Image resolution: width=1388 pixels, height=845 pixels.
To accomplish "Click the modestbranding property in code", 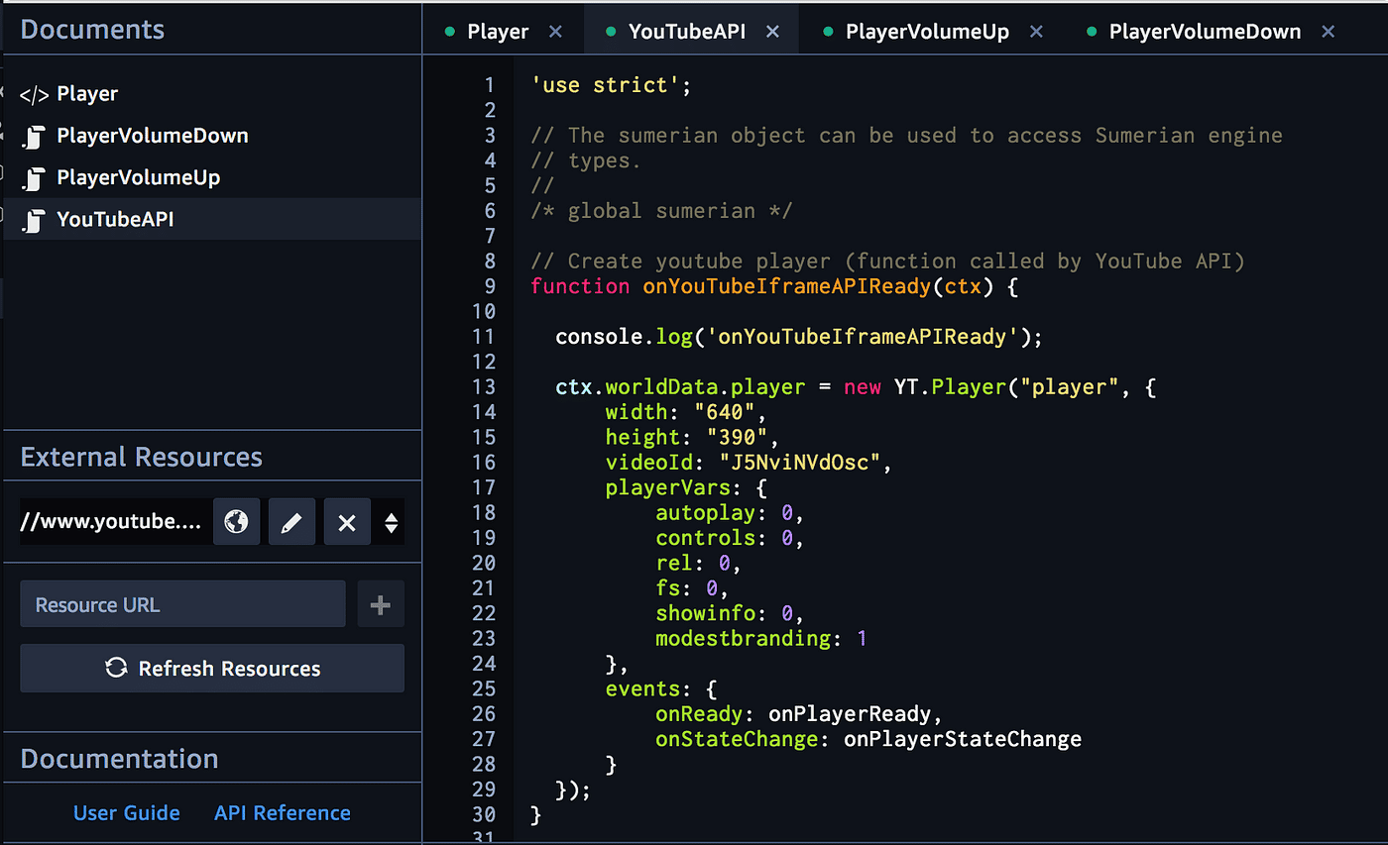I will pos(744,639).
